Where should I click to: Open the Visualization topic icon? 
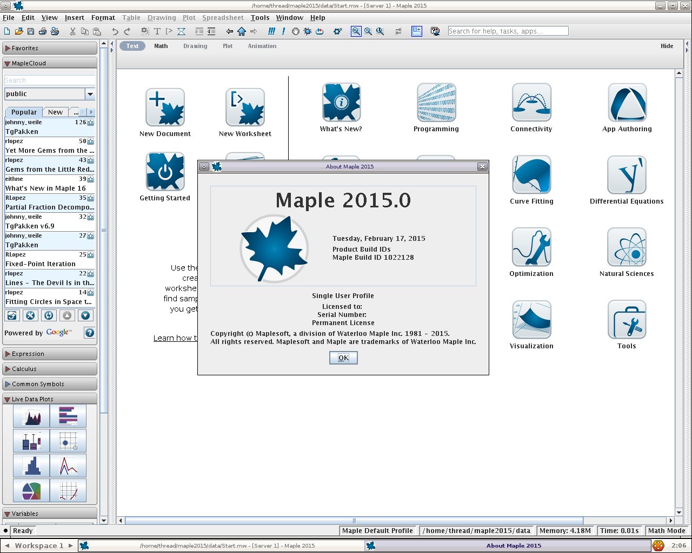531,320
